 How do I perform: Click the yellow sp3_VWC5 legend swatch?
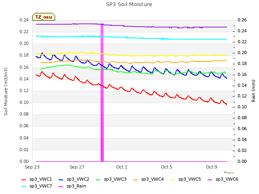(x=173, y=180)
